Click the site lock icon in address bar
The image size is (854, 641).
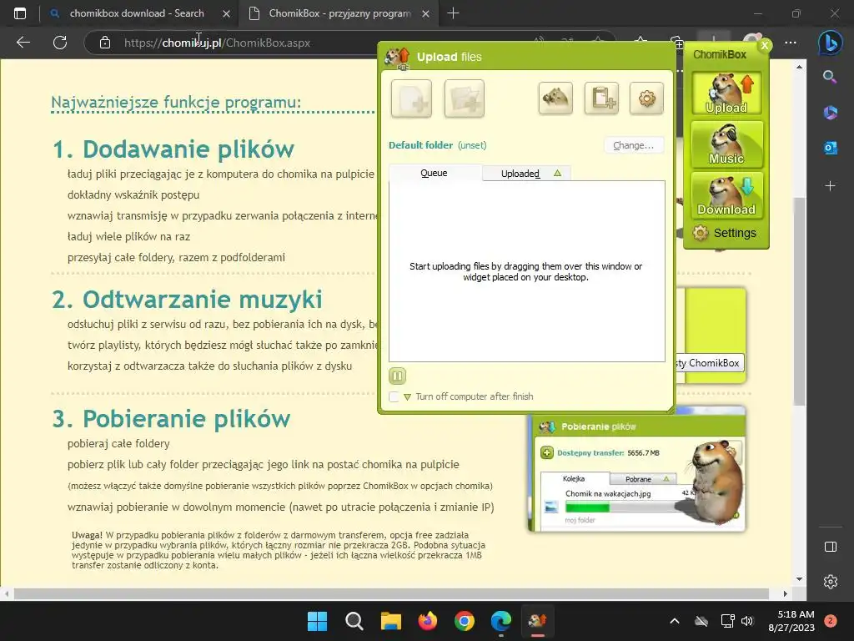(x=105, y=43)
